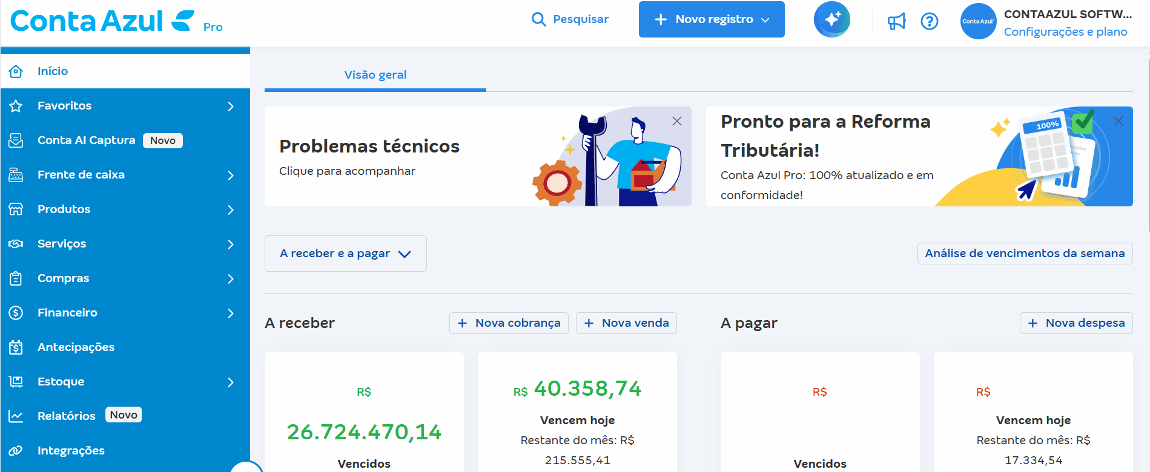Image resolution: width=1150 pixels, height=472 pixels.
Task: Click the Frente de caixa register icon
Action: 16,175
